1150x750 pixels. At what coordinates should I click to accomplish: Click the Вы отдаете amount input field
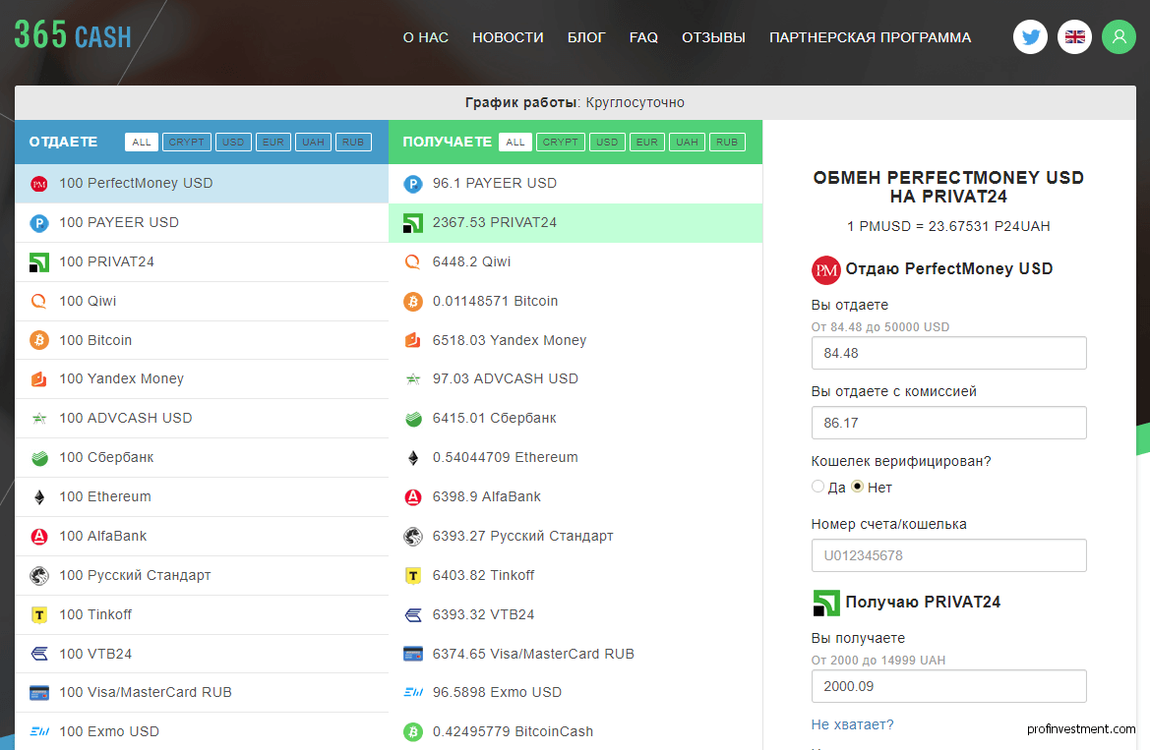point(947,353)
